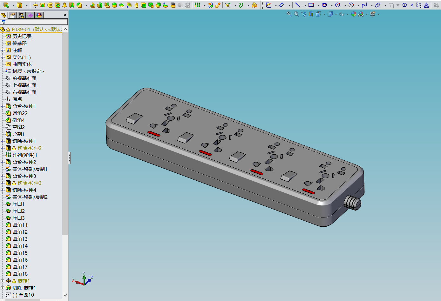Open the Apply Scene icon

(x=361, y=14)
